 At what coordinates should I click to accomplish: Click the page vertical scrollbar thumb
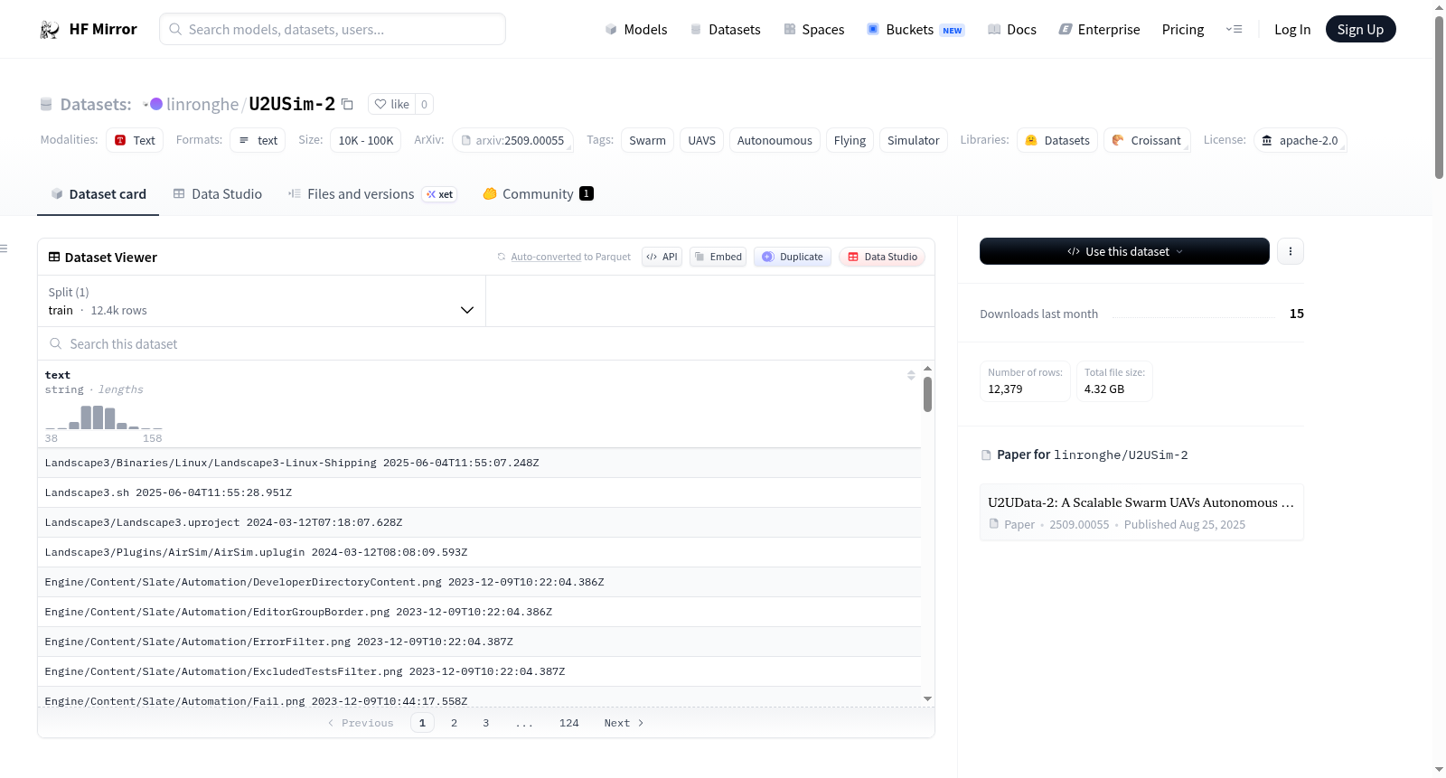pos(1439,98)
